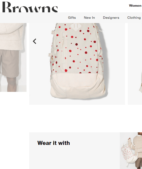
Task: Open the Gifts menu
Action: pyautogui.click(x=72, y=18)
